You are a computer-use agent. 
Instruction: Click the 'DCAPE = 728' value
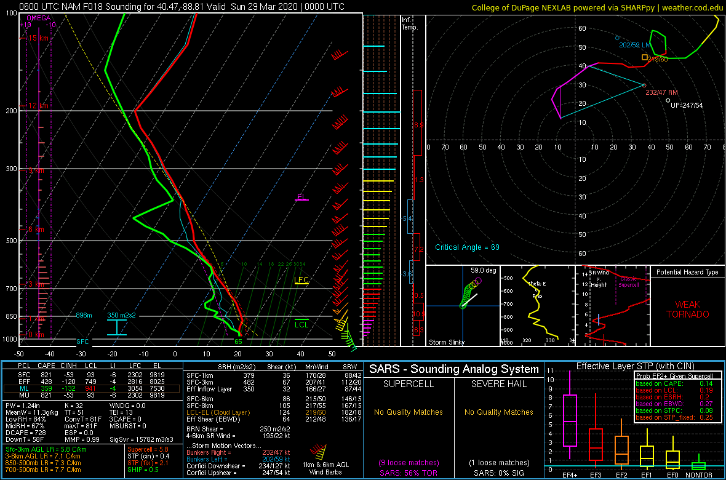pos(25,432)
